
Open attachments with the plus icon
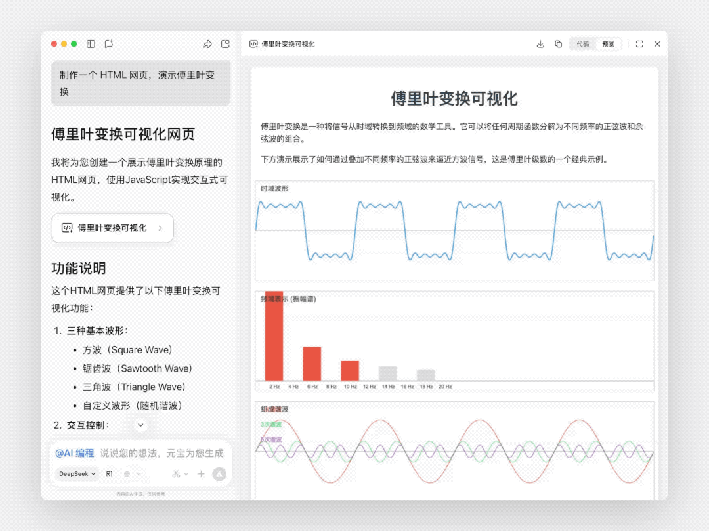[201, 474]
